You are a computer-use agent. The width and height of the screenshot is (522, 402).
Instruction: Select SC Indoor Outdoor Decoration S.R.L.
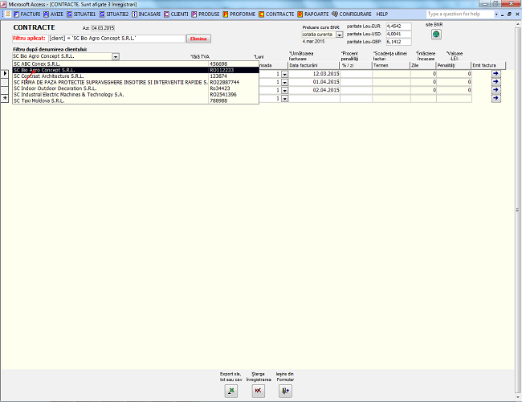point(136,88)
